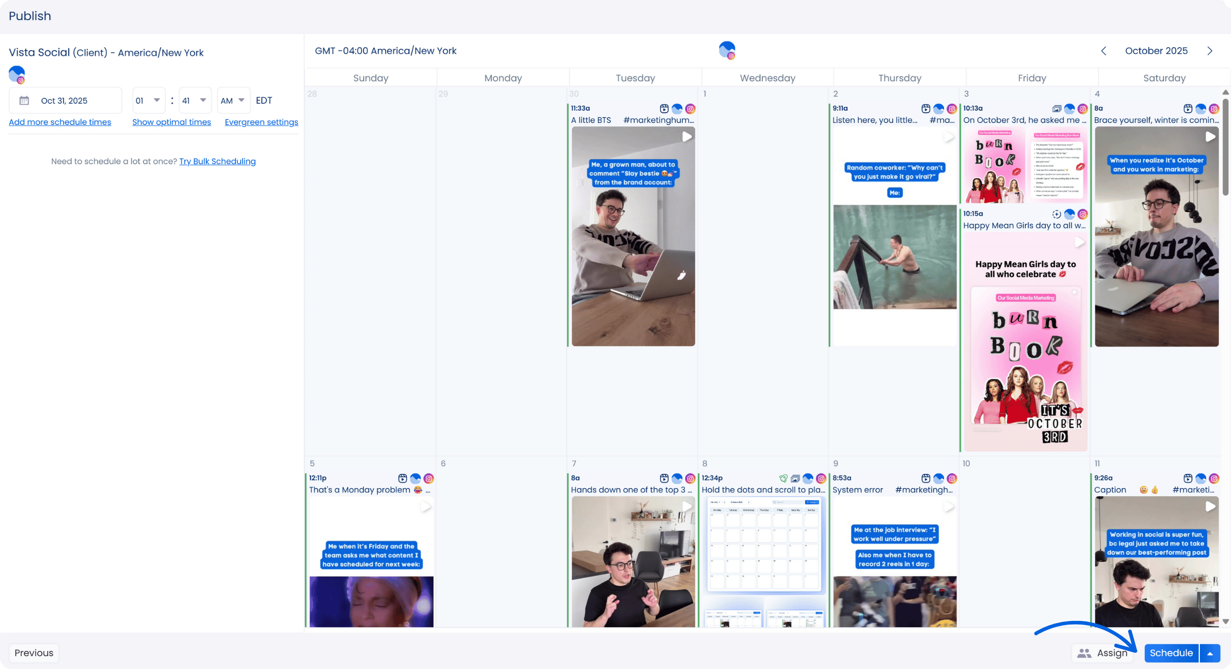Click Instagram icon on 11:33a post

pyautogui.click(x=690, y=109)
